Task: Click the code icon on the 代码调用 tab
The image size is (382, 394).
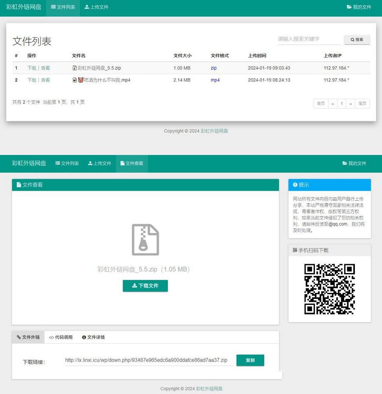Action: pyautogui.click(x=51, y=337)
